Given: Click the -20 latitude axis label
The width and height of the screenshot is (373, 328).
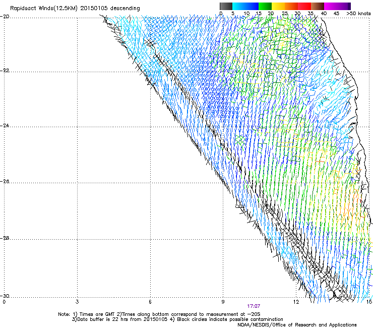Looking at the screenshot, I should 5,17.
